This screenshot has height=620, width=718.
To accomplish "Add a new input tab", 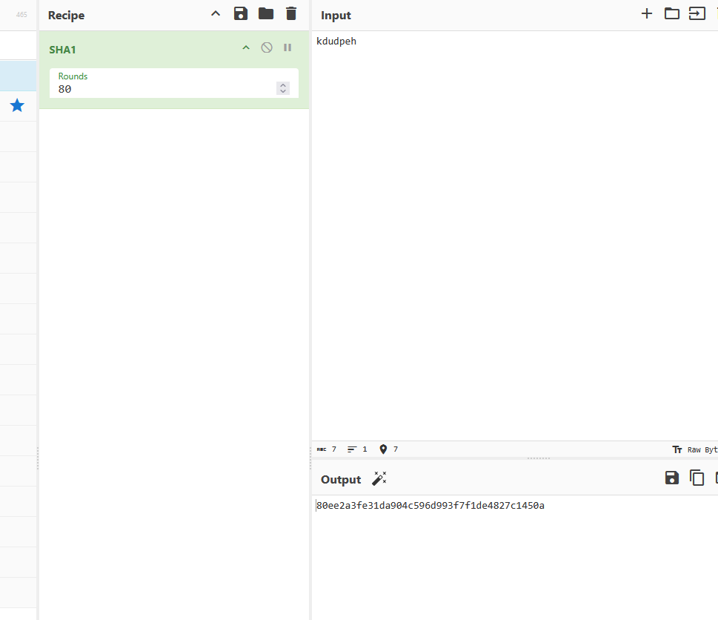I will pyautogui.click(x=647, y=14).
